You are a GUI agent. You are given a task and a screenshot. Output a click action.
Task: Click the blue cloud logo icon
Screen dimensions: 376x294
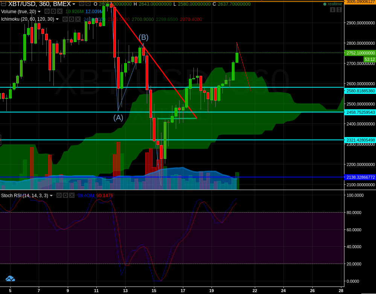tap(10, 279)
